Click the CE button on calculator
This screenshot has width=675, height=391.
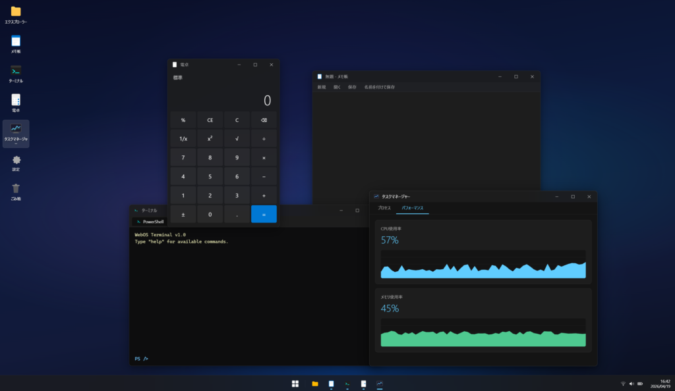tap(210, 120)
